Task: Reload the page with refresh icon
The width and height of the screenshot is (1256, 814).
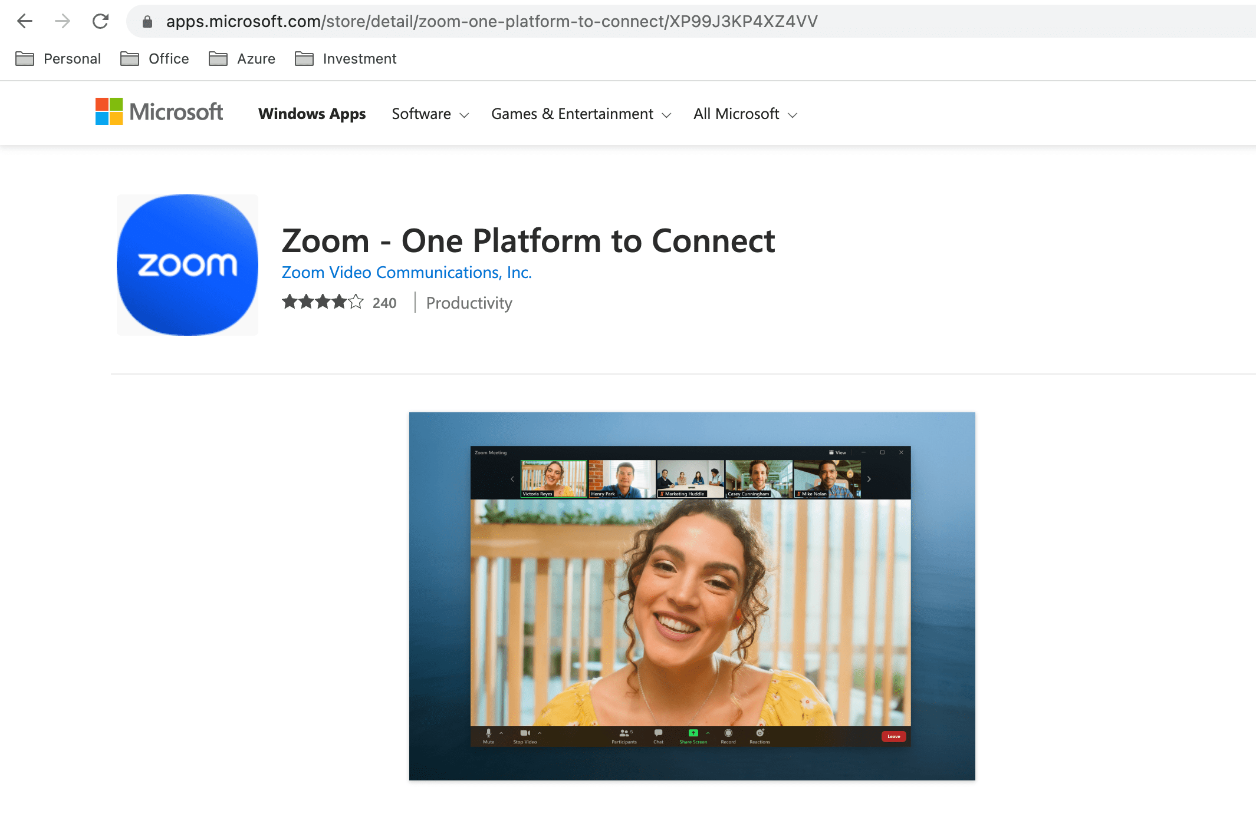Action: coord(101,22)
